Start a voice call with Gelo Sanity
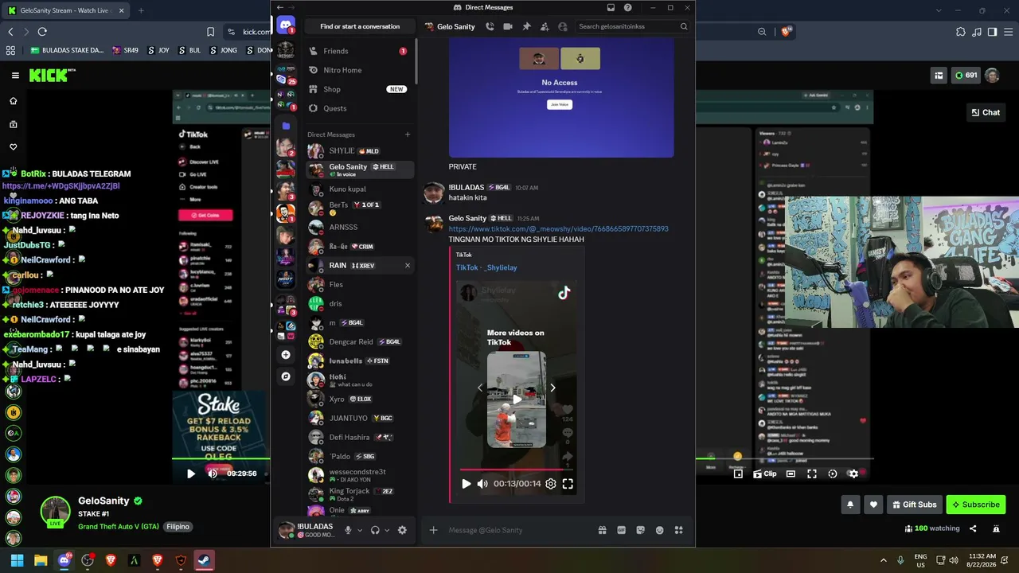The width and height of the screenshot is (1019, 573). (x=490, y=26)
